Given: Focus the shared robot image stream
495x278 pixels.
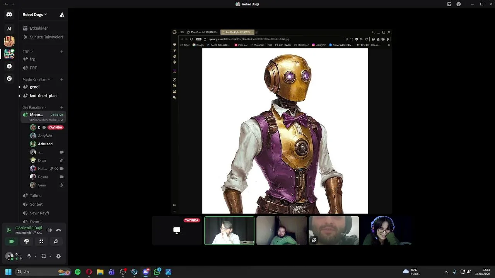Looking at the screenshot, I should pyautogui.click(x=282, y=122).
